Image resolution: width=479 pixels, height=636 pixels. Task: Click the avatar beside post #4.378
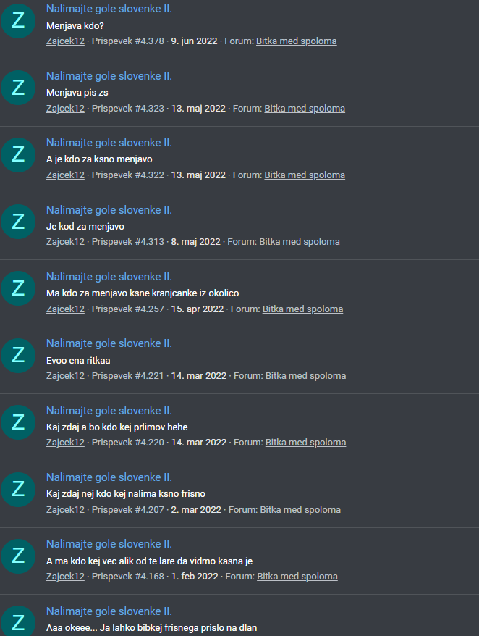tap(18, 21)
